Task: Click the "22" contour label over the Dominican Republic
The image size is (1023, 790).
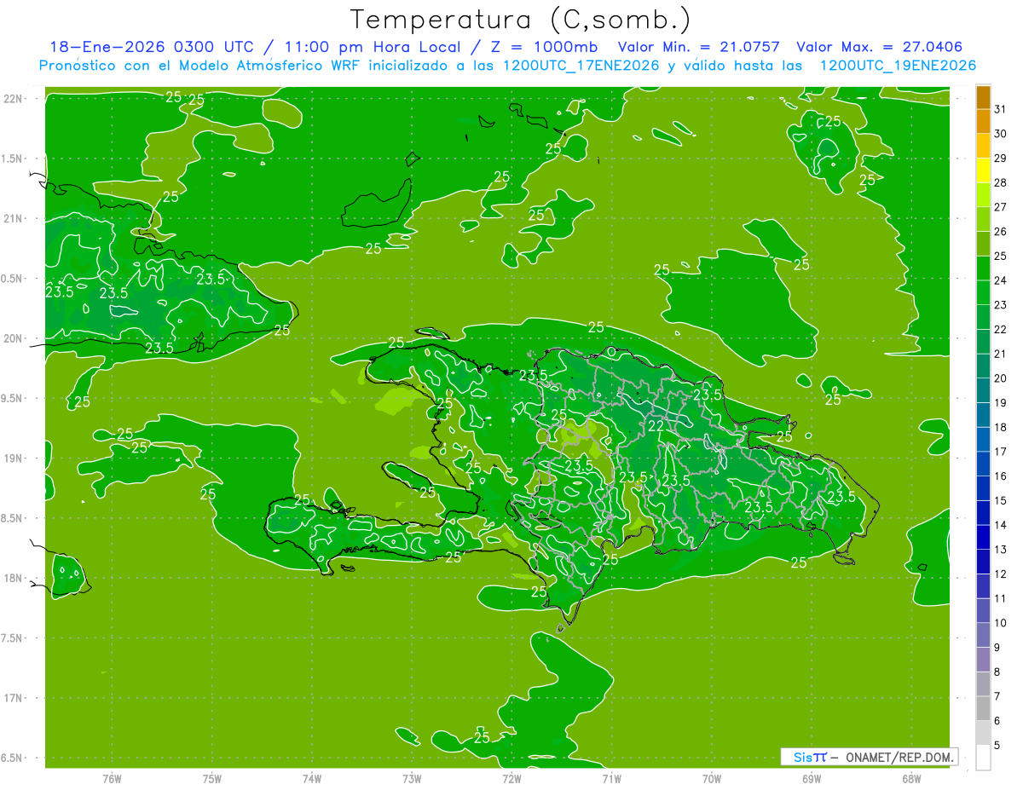Action: 656,426
